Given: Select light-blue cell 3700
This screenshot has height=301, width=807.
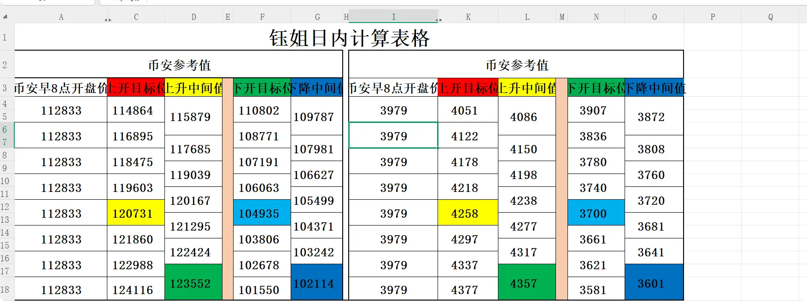Looking at the screenshot, I should click(596, 213).
